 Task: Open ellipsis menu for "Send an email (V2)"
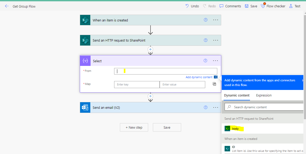point(215,107)
